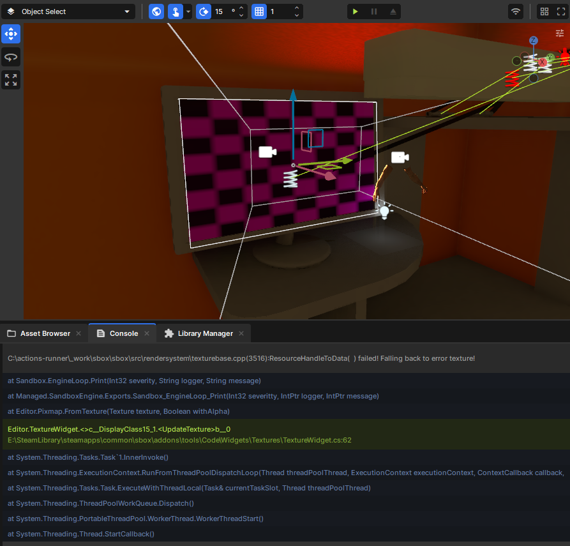Select the Scale gizmo tool
The image size is (570, 546).
[11, 80]
